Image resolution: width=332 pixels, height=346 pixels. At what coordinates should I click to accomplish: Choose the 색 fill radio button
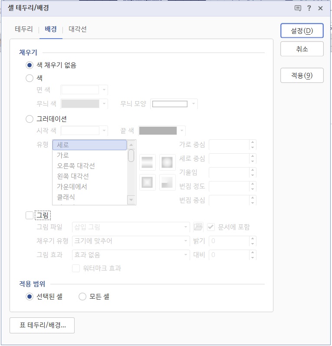click(x=30, y=78)
